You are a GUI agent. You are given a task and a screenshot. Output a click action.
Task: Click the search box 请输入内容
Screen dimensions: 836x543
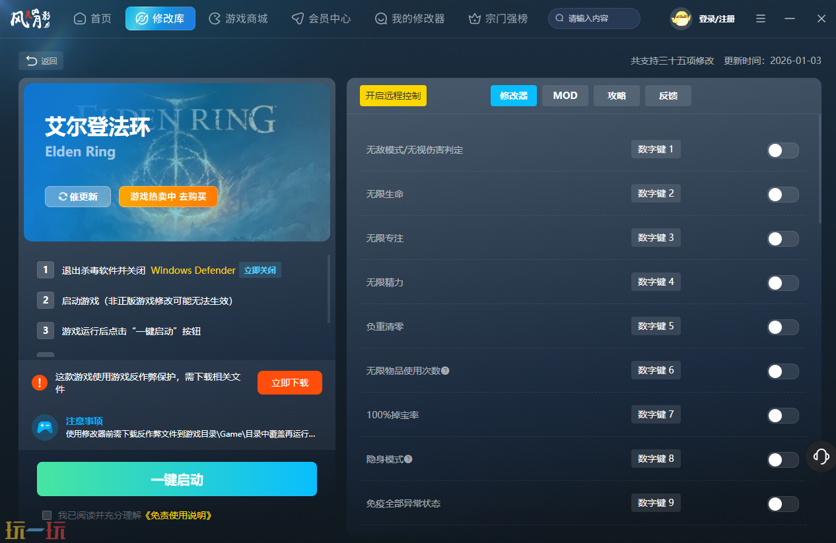tap(594, 18)
